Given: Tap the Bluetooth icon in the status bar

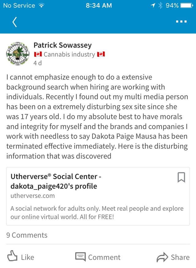Looking at the screenshot, I should pos(160,6).
